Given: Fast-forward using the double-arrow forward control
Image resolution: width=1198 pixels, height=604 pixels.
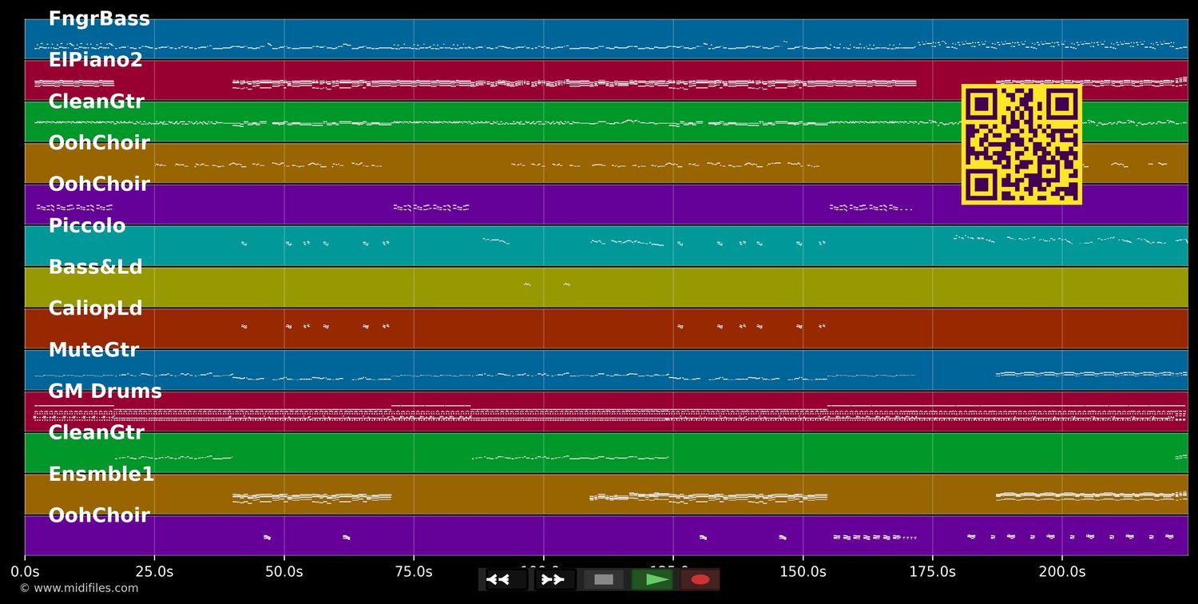Looking at the screenshot, I should coord(553,579).
